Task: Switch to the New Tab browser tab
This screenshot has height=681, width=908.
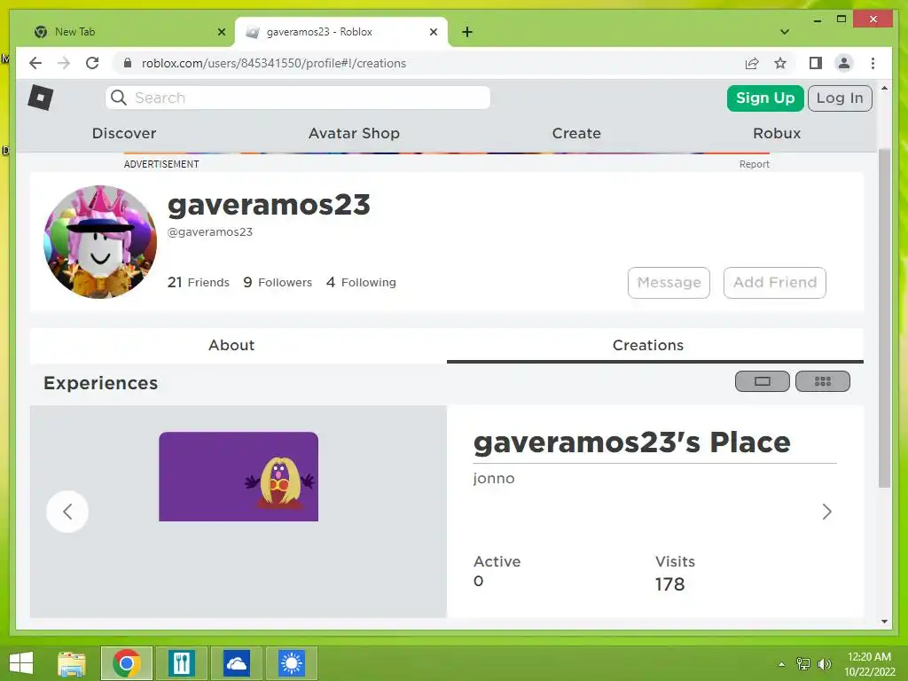Action: click(x=126, y=32)
